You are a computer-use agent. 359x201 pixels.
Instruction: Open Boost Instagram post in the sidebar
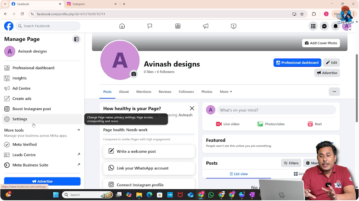pos(42,109)
